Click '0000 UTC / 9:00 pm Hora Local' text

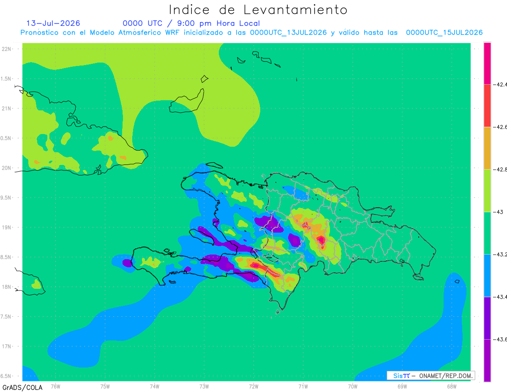(x=191, y=24)
